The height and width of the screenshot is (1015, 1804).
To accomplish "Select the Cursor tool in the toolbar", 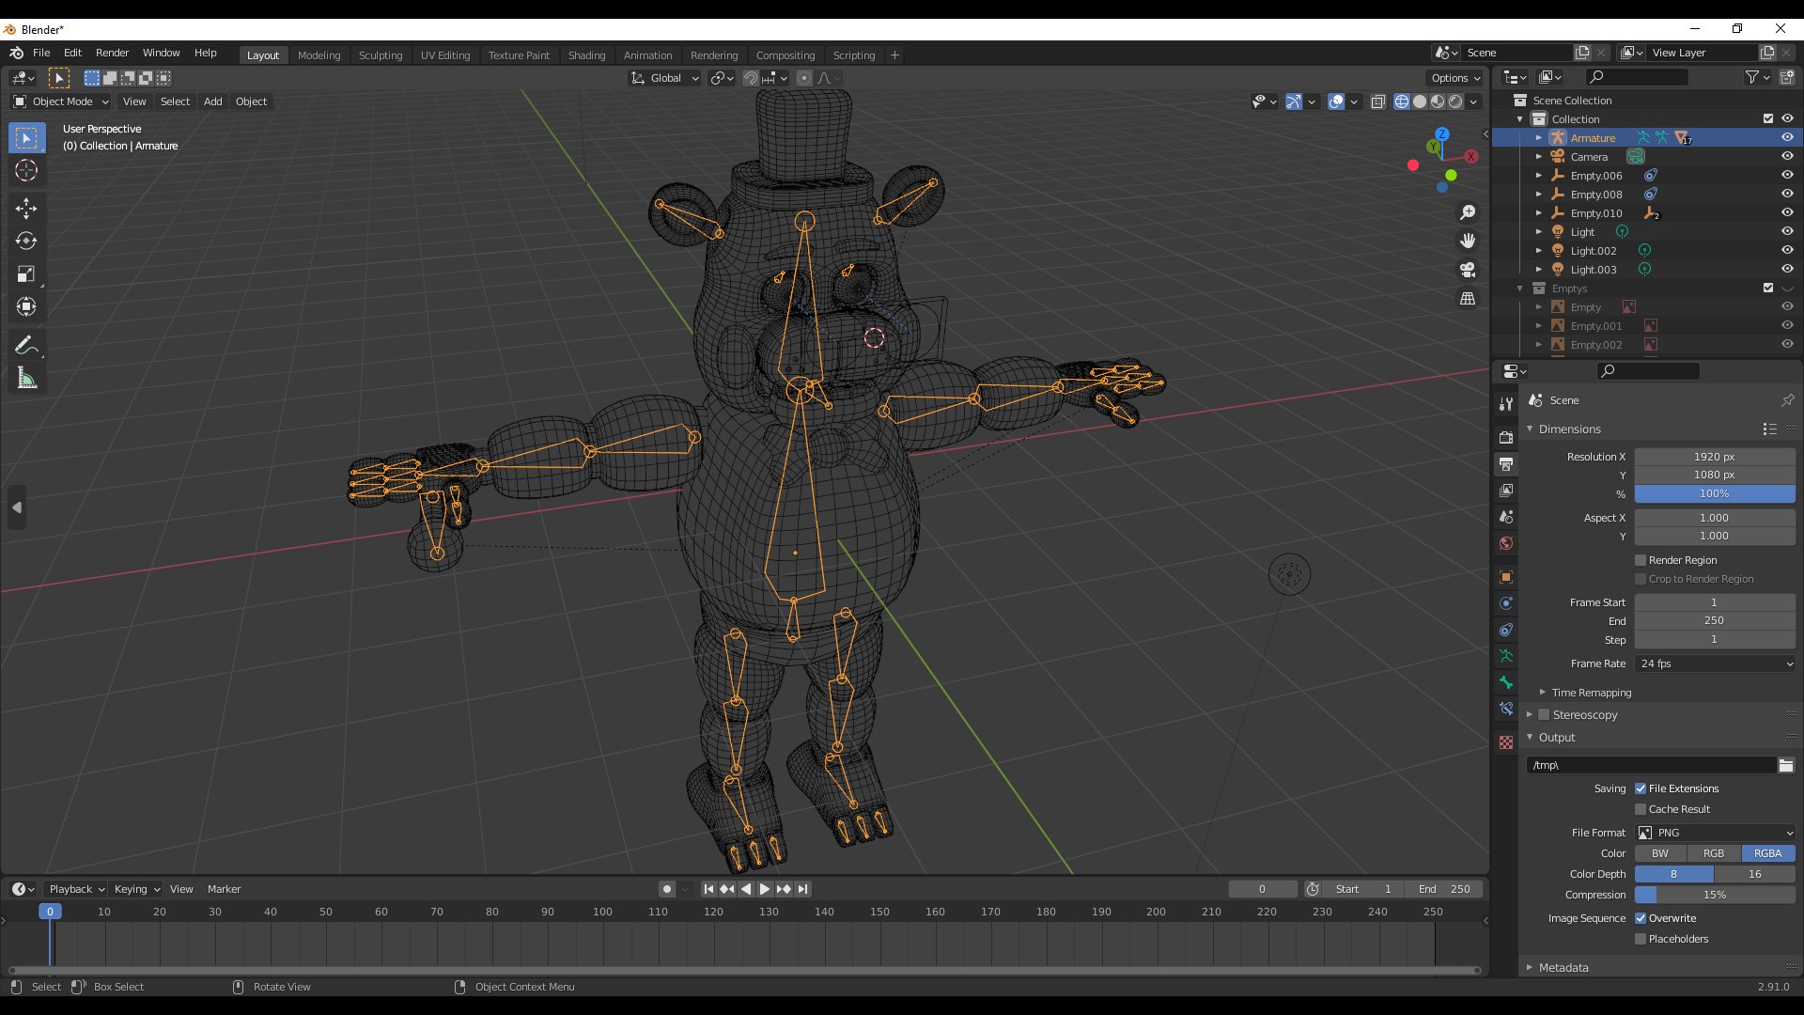I will click(26, 170).
